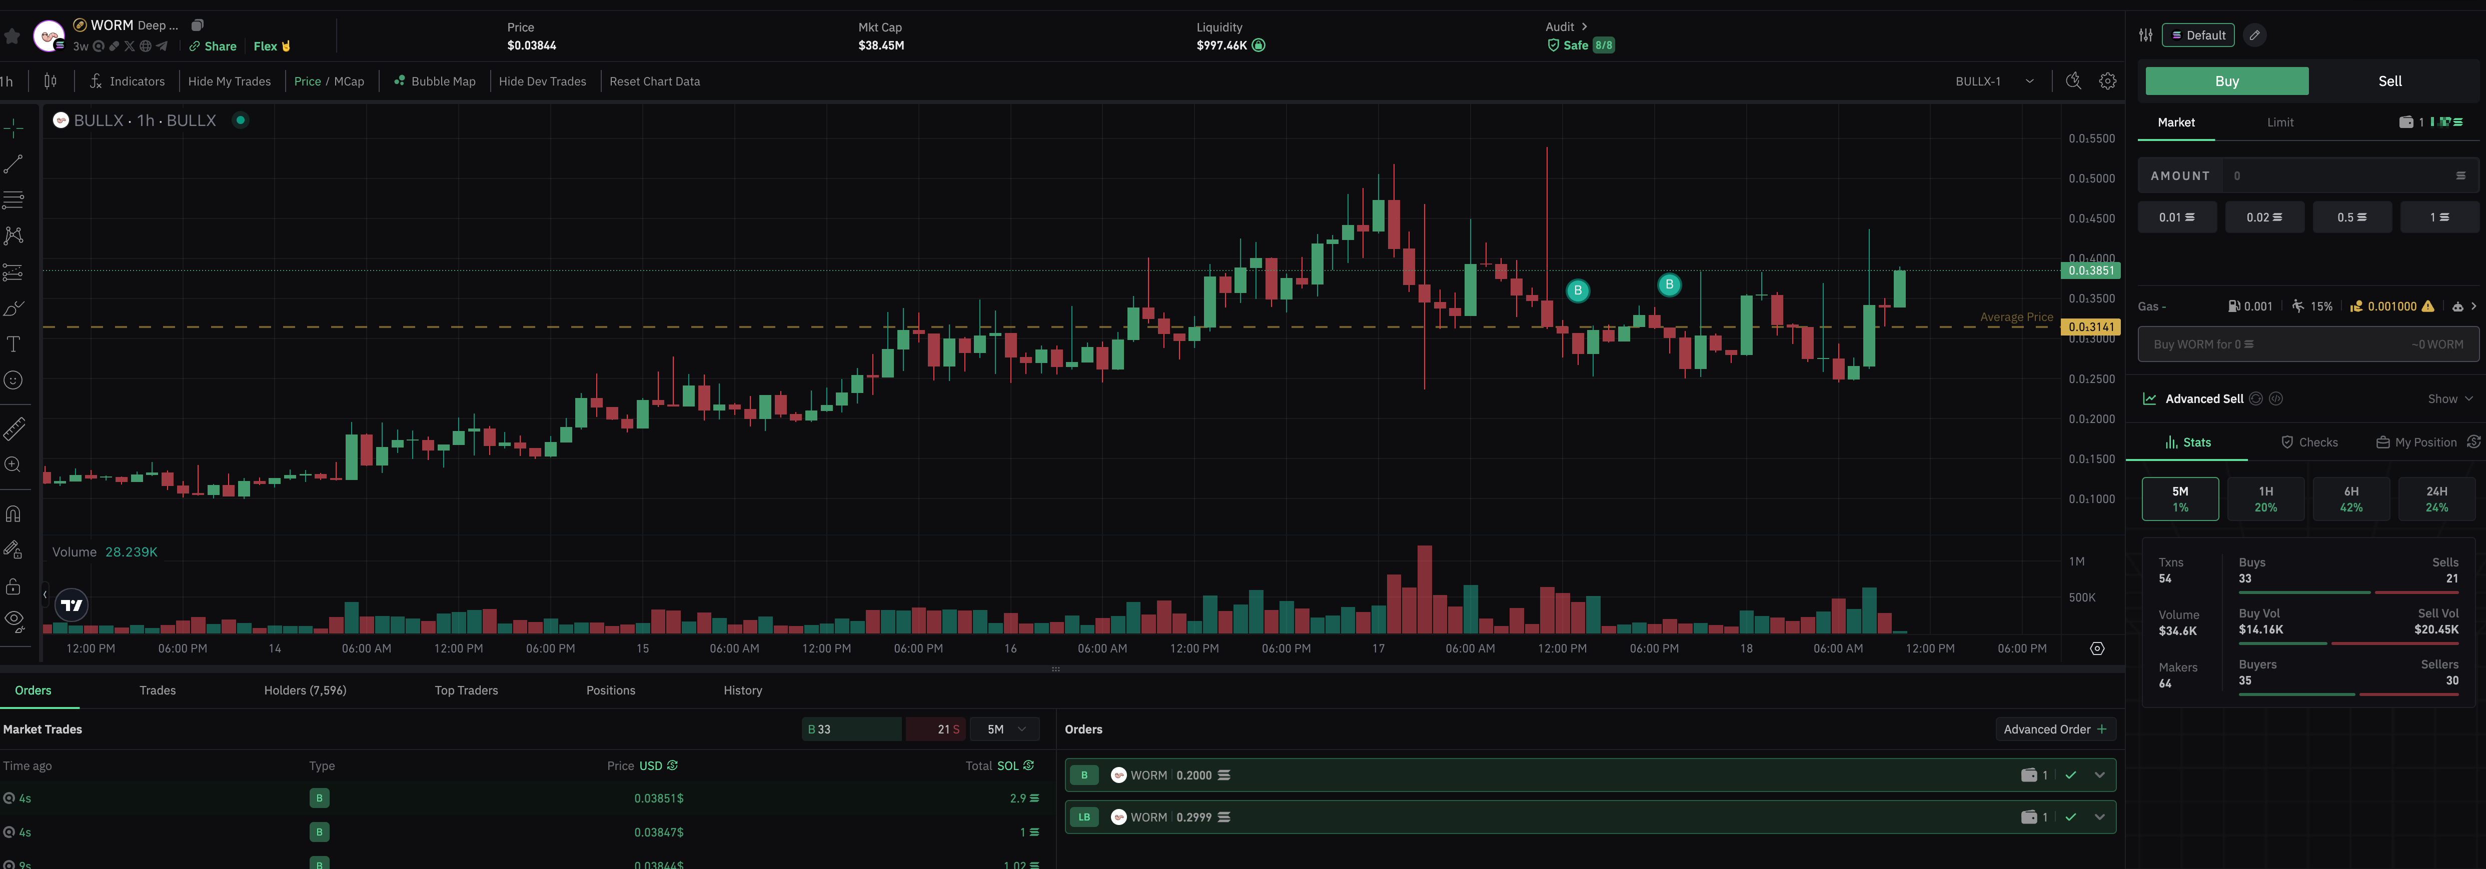This screenshot has width=2486, height=869.
Task: Select the 24H stats timeframe
Action: pos(2437,498)
